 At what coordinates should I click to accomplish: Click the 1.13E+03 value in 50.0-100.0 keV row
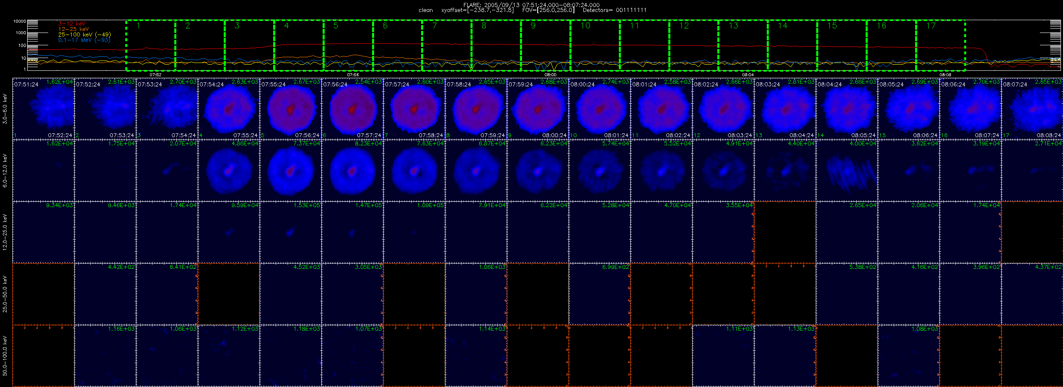(x=801, y=329)
